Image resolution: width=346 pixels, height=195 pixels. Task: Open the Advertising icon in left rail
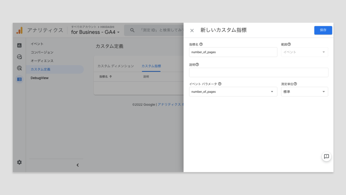pyautogui.click(x=19, y=68)
